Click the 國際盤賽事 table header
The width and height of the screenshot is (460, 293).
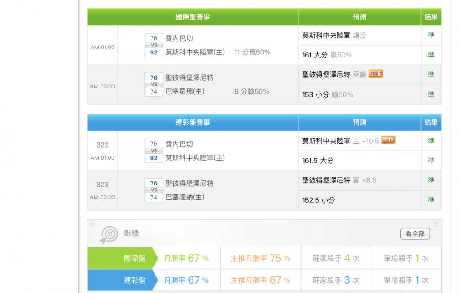click(193, 17)
